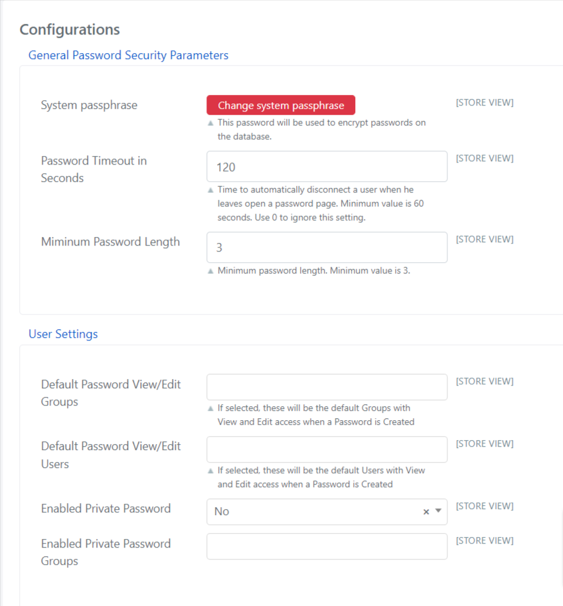Collapse General Password Security Parameters section
563x606 pixels.
pos(128,55)
